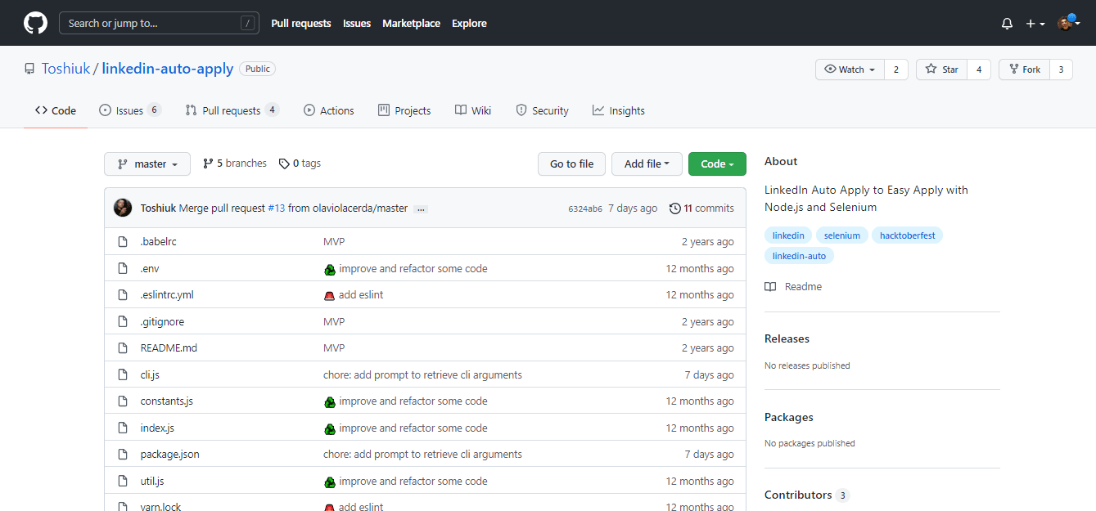Focus the Search or jump to field
This screenshot has height=511, width=1096.
click(159, 23)
